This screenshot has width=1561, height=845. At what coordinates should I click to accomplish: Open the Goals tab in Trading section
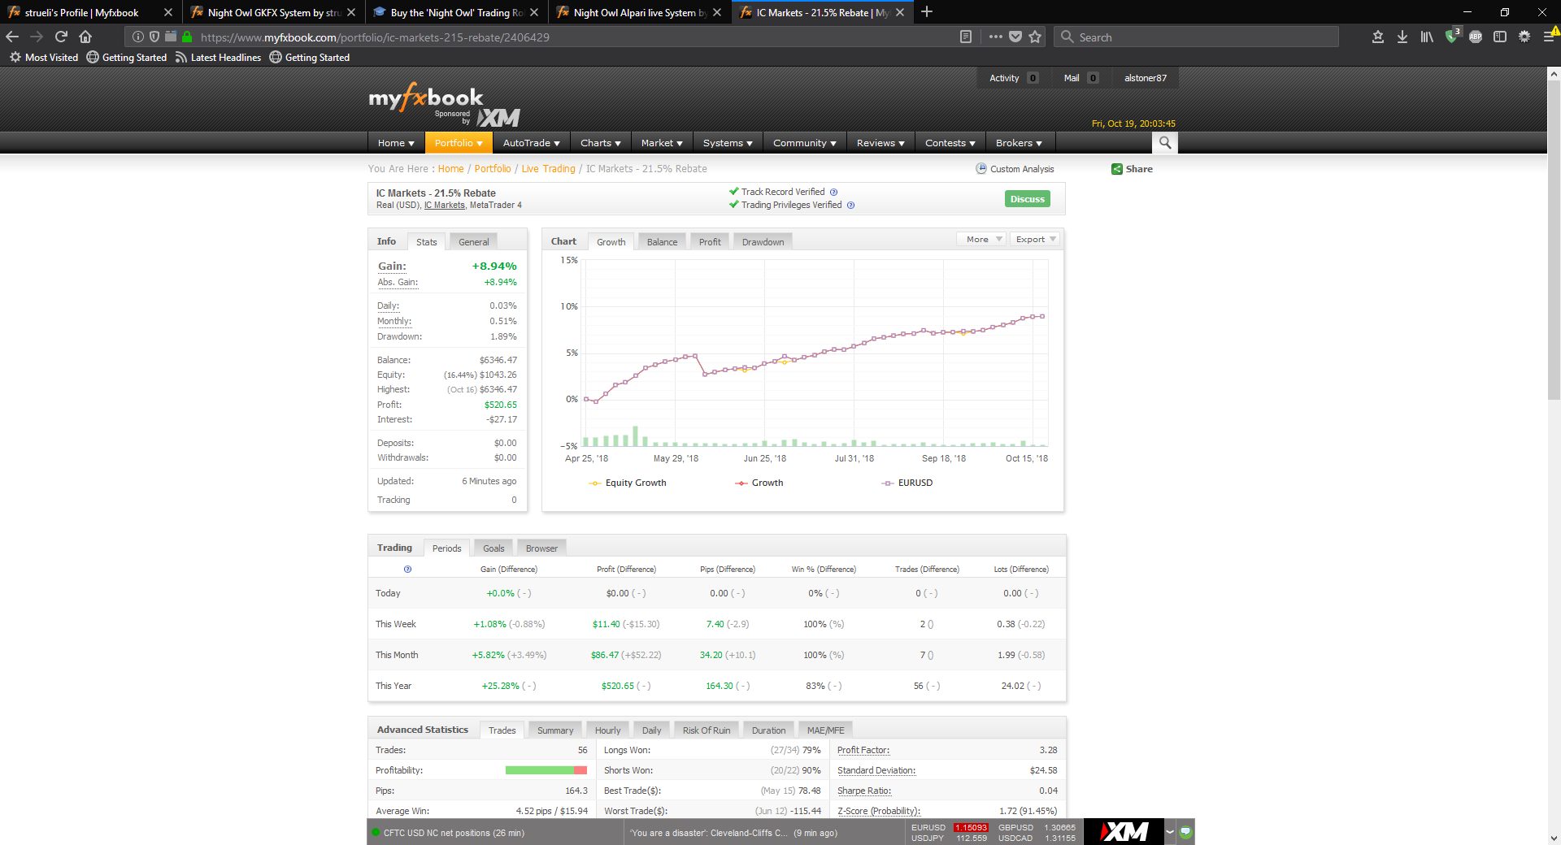(494, 548)
